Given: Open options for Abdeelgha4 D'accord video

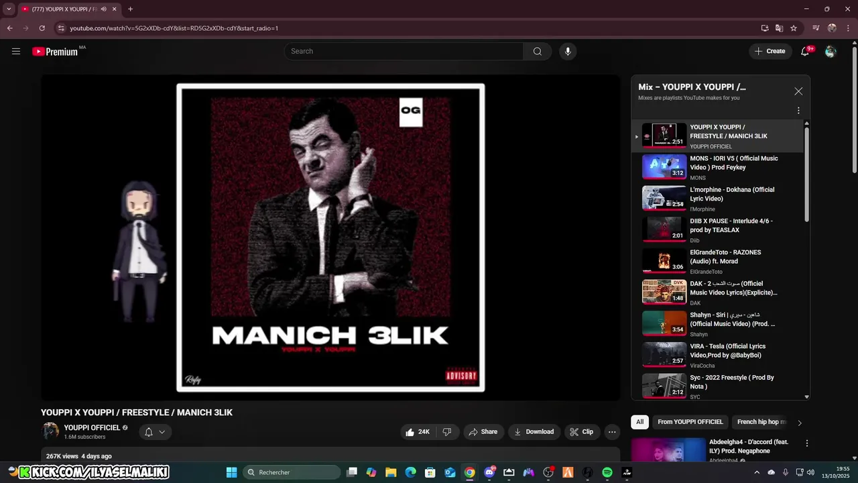Looking at the screenshot, I should point(807,443).
